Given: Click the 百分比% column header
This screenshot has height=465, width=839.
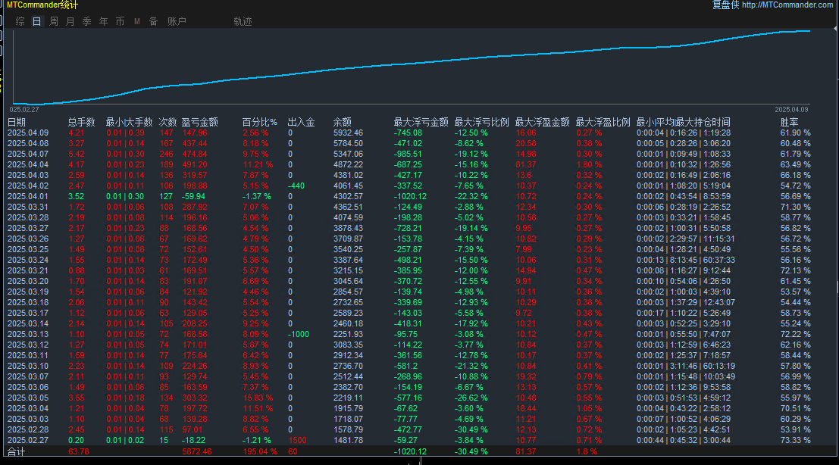Looking at the screenshot, I should point(259,123).
